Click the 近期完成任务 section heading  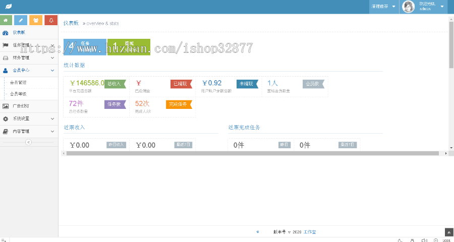(x=244, y=128)
